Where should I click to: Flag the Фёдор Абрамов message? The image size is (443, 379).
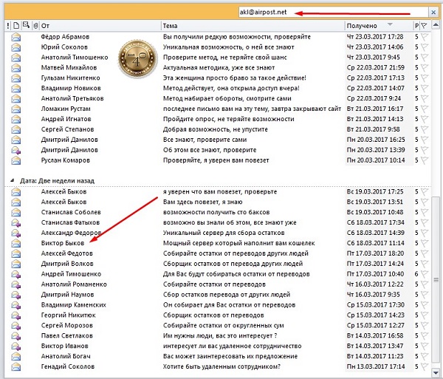point(425,37)
